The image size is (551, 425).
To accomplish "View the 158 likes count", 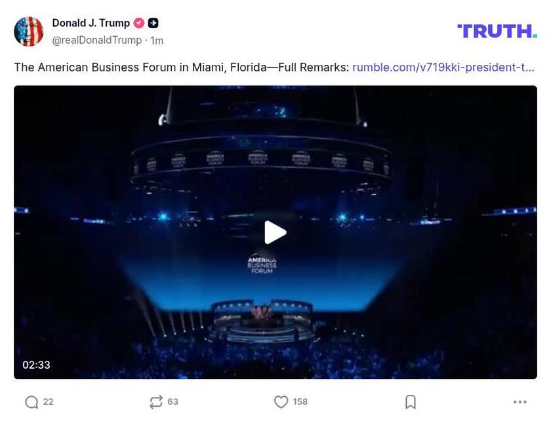I will pos(300,402).
